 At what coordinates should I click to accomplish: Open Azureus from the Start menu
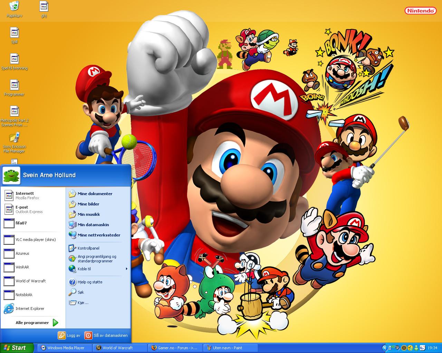(33, 253)
